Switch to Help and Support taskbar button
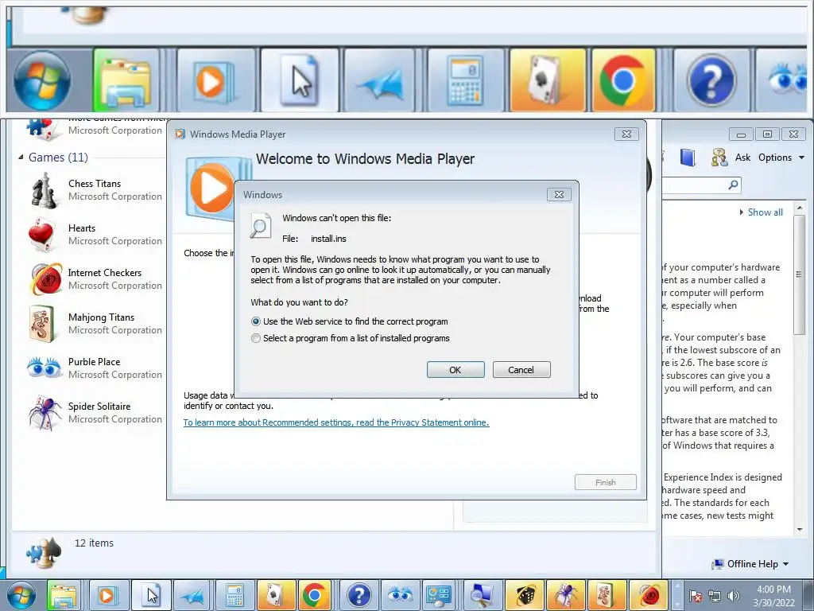814x611 pixels. click(359, 595)
